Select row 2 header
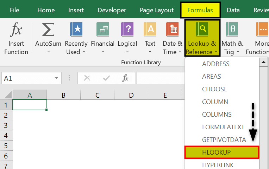The width and height of the screenshot is (269, 169). 6,115
